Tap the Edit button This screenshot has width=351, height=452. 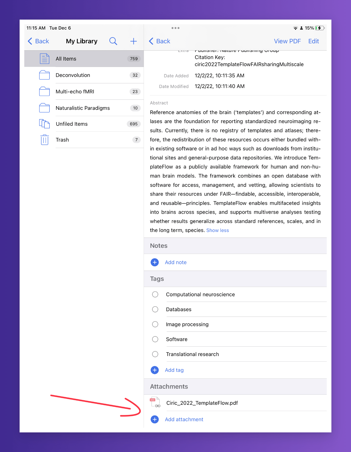(x=314, y=41)
